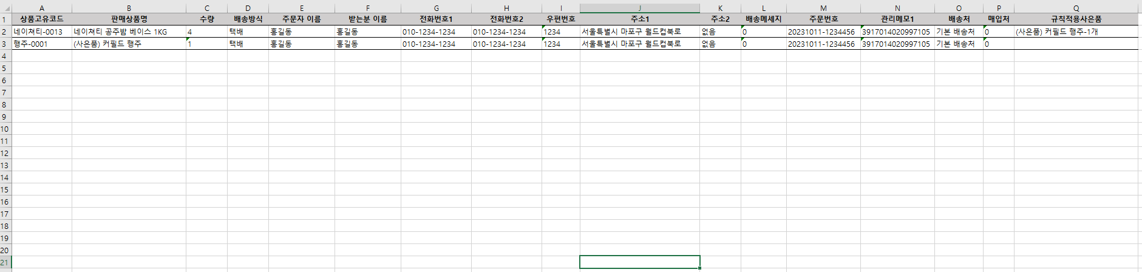Image resolution: width=1142 pixels, height=272 pixels.
Task: Select row 10 header
Action: pyautogui.click(x=5, y=129)
